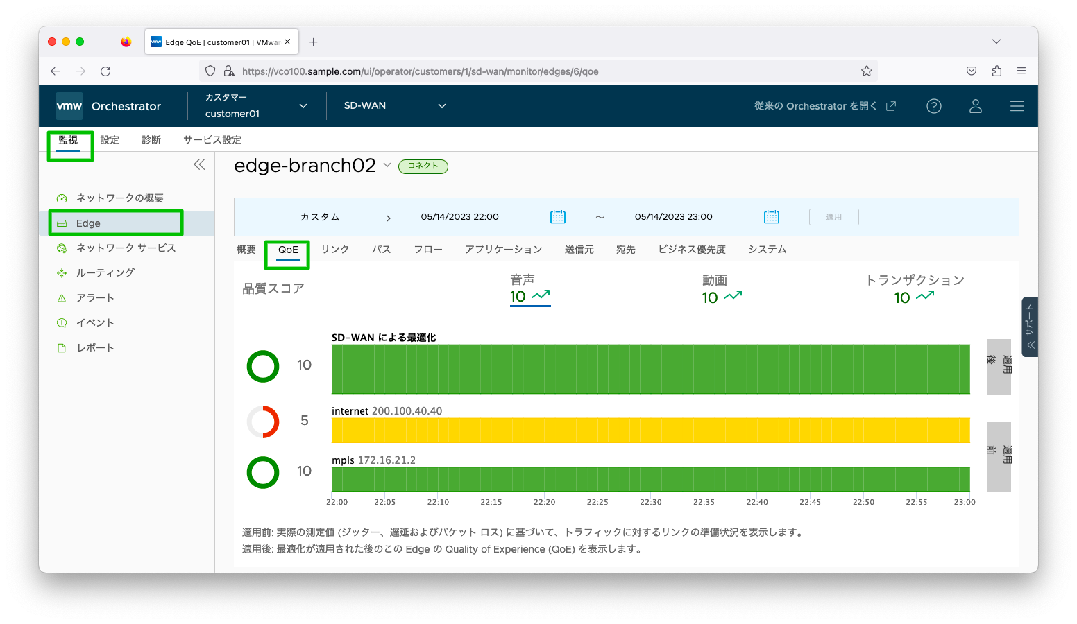Click the site lock security icon
The width and height of the screenshot is (1077, 624).
(x=229, y=71)
